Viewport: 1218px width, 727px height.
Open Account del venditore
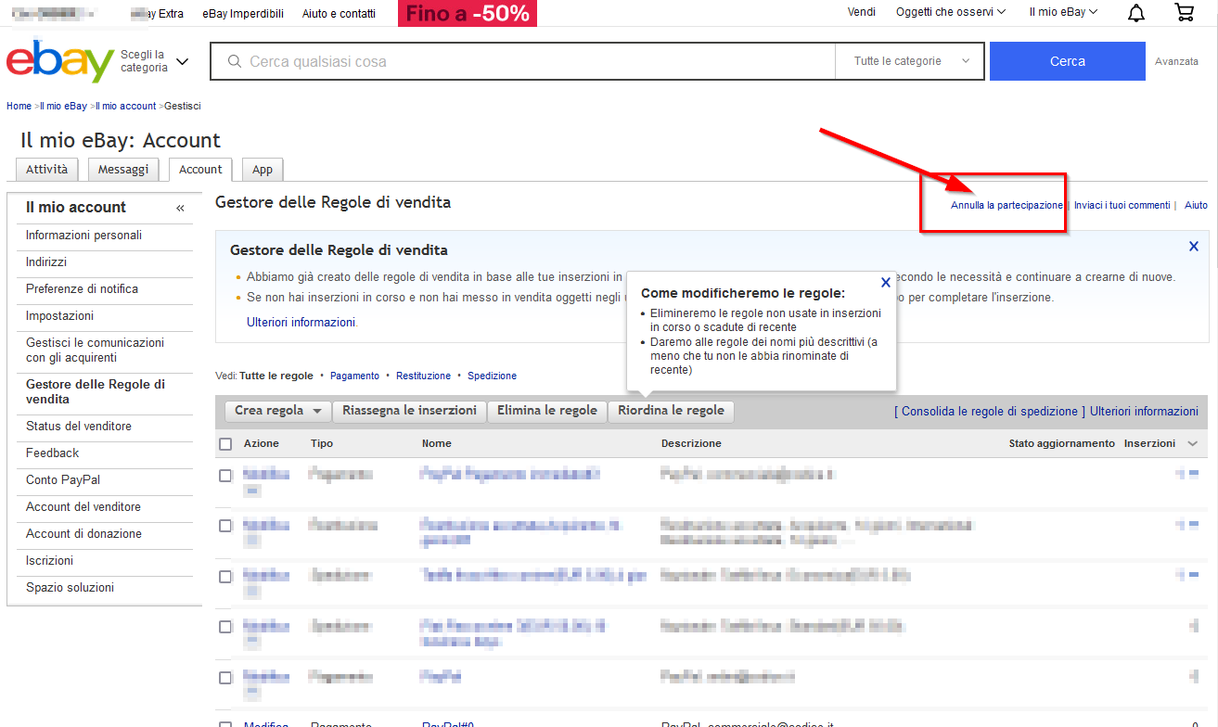pyautogui.click(x=83, y=507)
